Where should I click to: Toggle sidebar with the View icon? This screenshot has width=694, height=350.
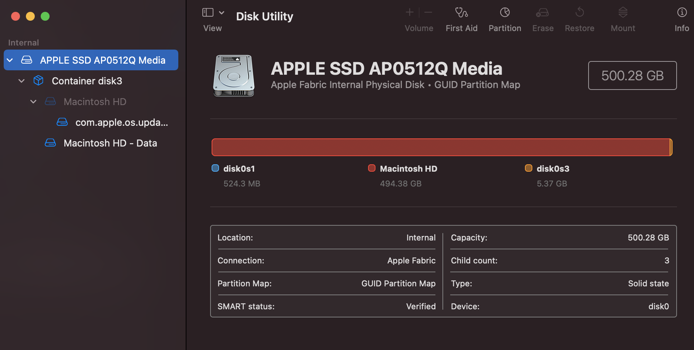[208, 13]
